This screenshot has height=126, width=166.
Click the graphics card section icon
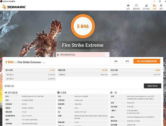tap(6, 93)
